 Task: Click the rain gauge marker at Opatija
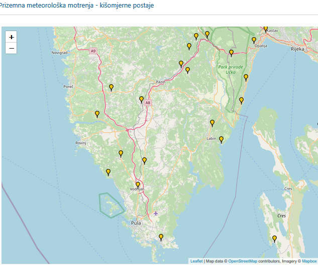pyautogui.click(x=254, y=40)
